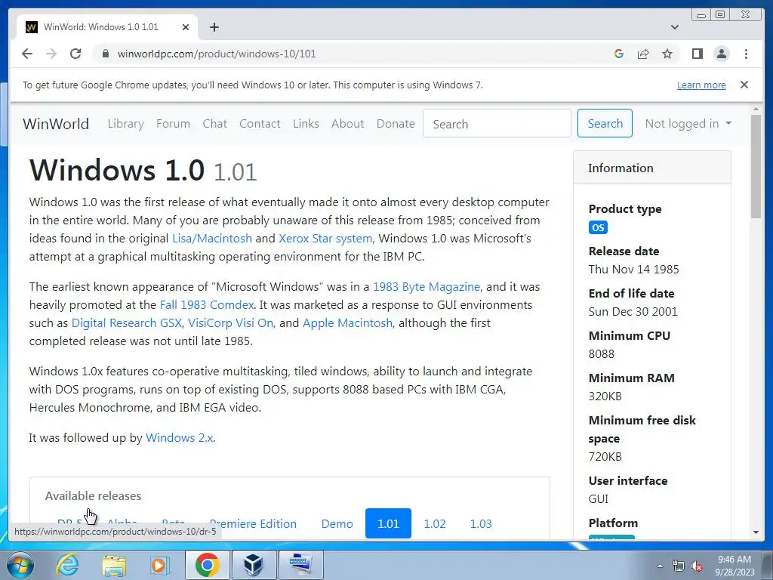Viewport: 773px width, 580px height.
Task: Click the share page icon
Action: (x=643, y=54)
